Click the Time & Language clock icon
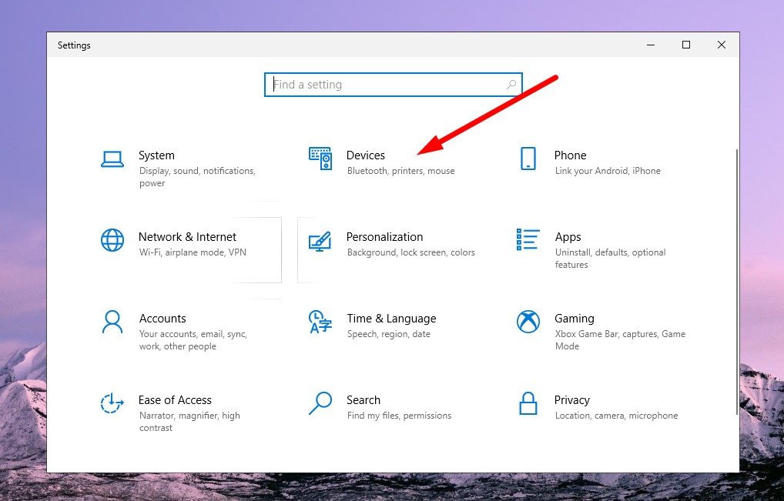784x501 pixels. point(320,322)
